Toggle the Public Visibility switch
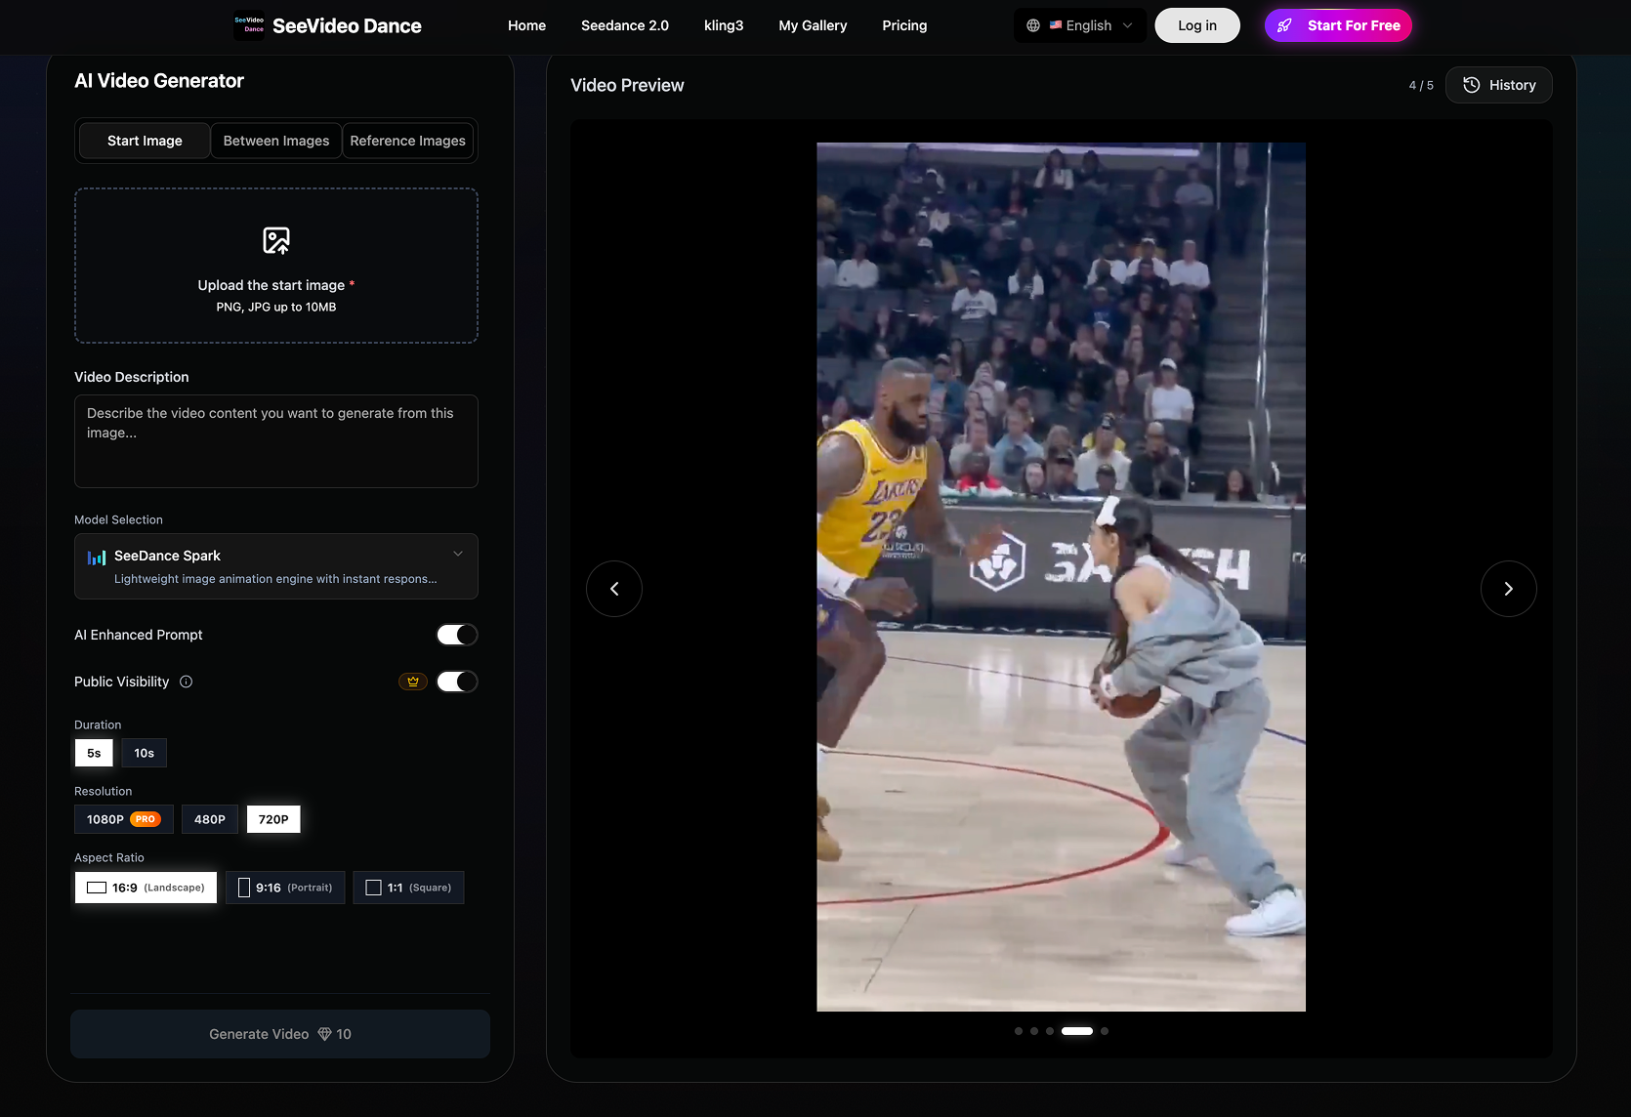The height and width of the screenshot is (1117, 1631). [x=456, y=682]
